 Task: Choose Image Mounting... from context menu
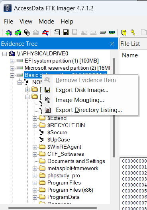point(90,100)
